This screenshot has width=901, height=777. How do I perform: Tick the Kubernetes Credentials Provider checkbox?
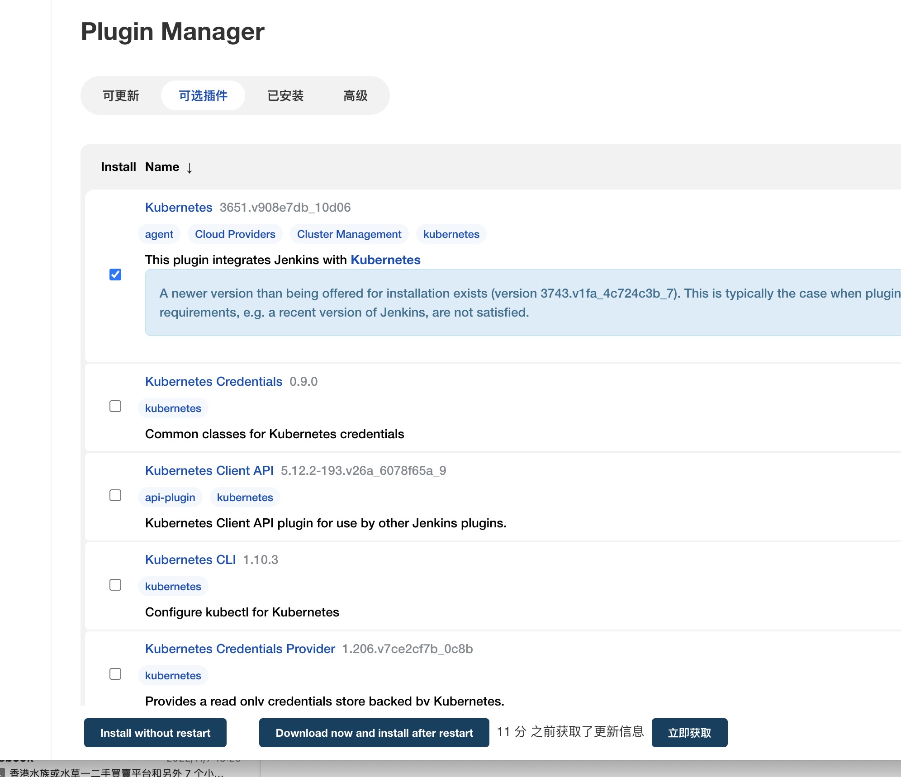[115, 674]
